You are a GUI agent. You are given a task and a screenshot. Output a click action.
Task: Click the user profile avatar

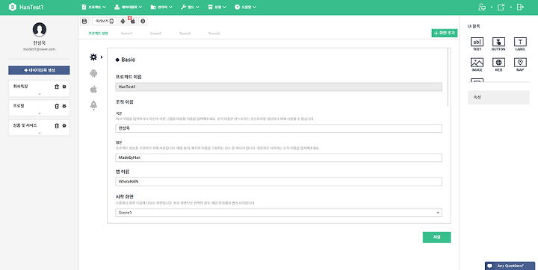40,30
